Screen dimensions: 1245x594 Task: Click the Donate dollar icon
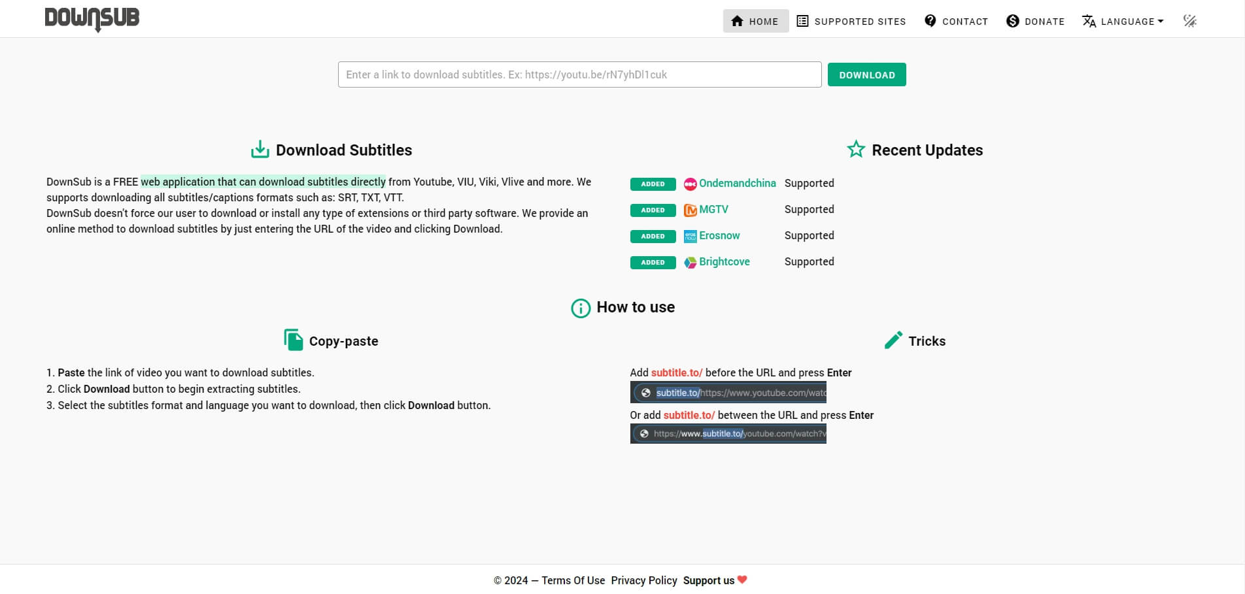[x=1012, y=21]
